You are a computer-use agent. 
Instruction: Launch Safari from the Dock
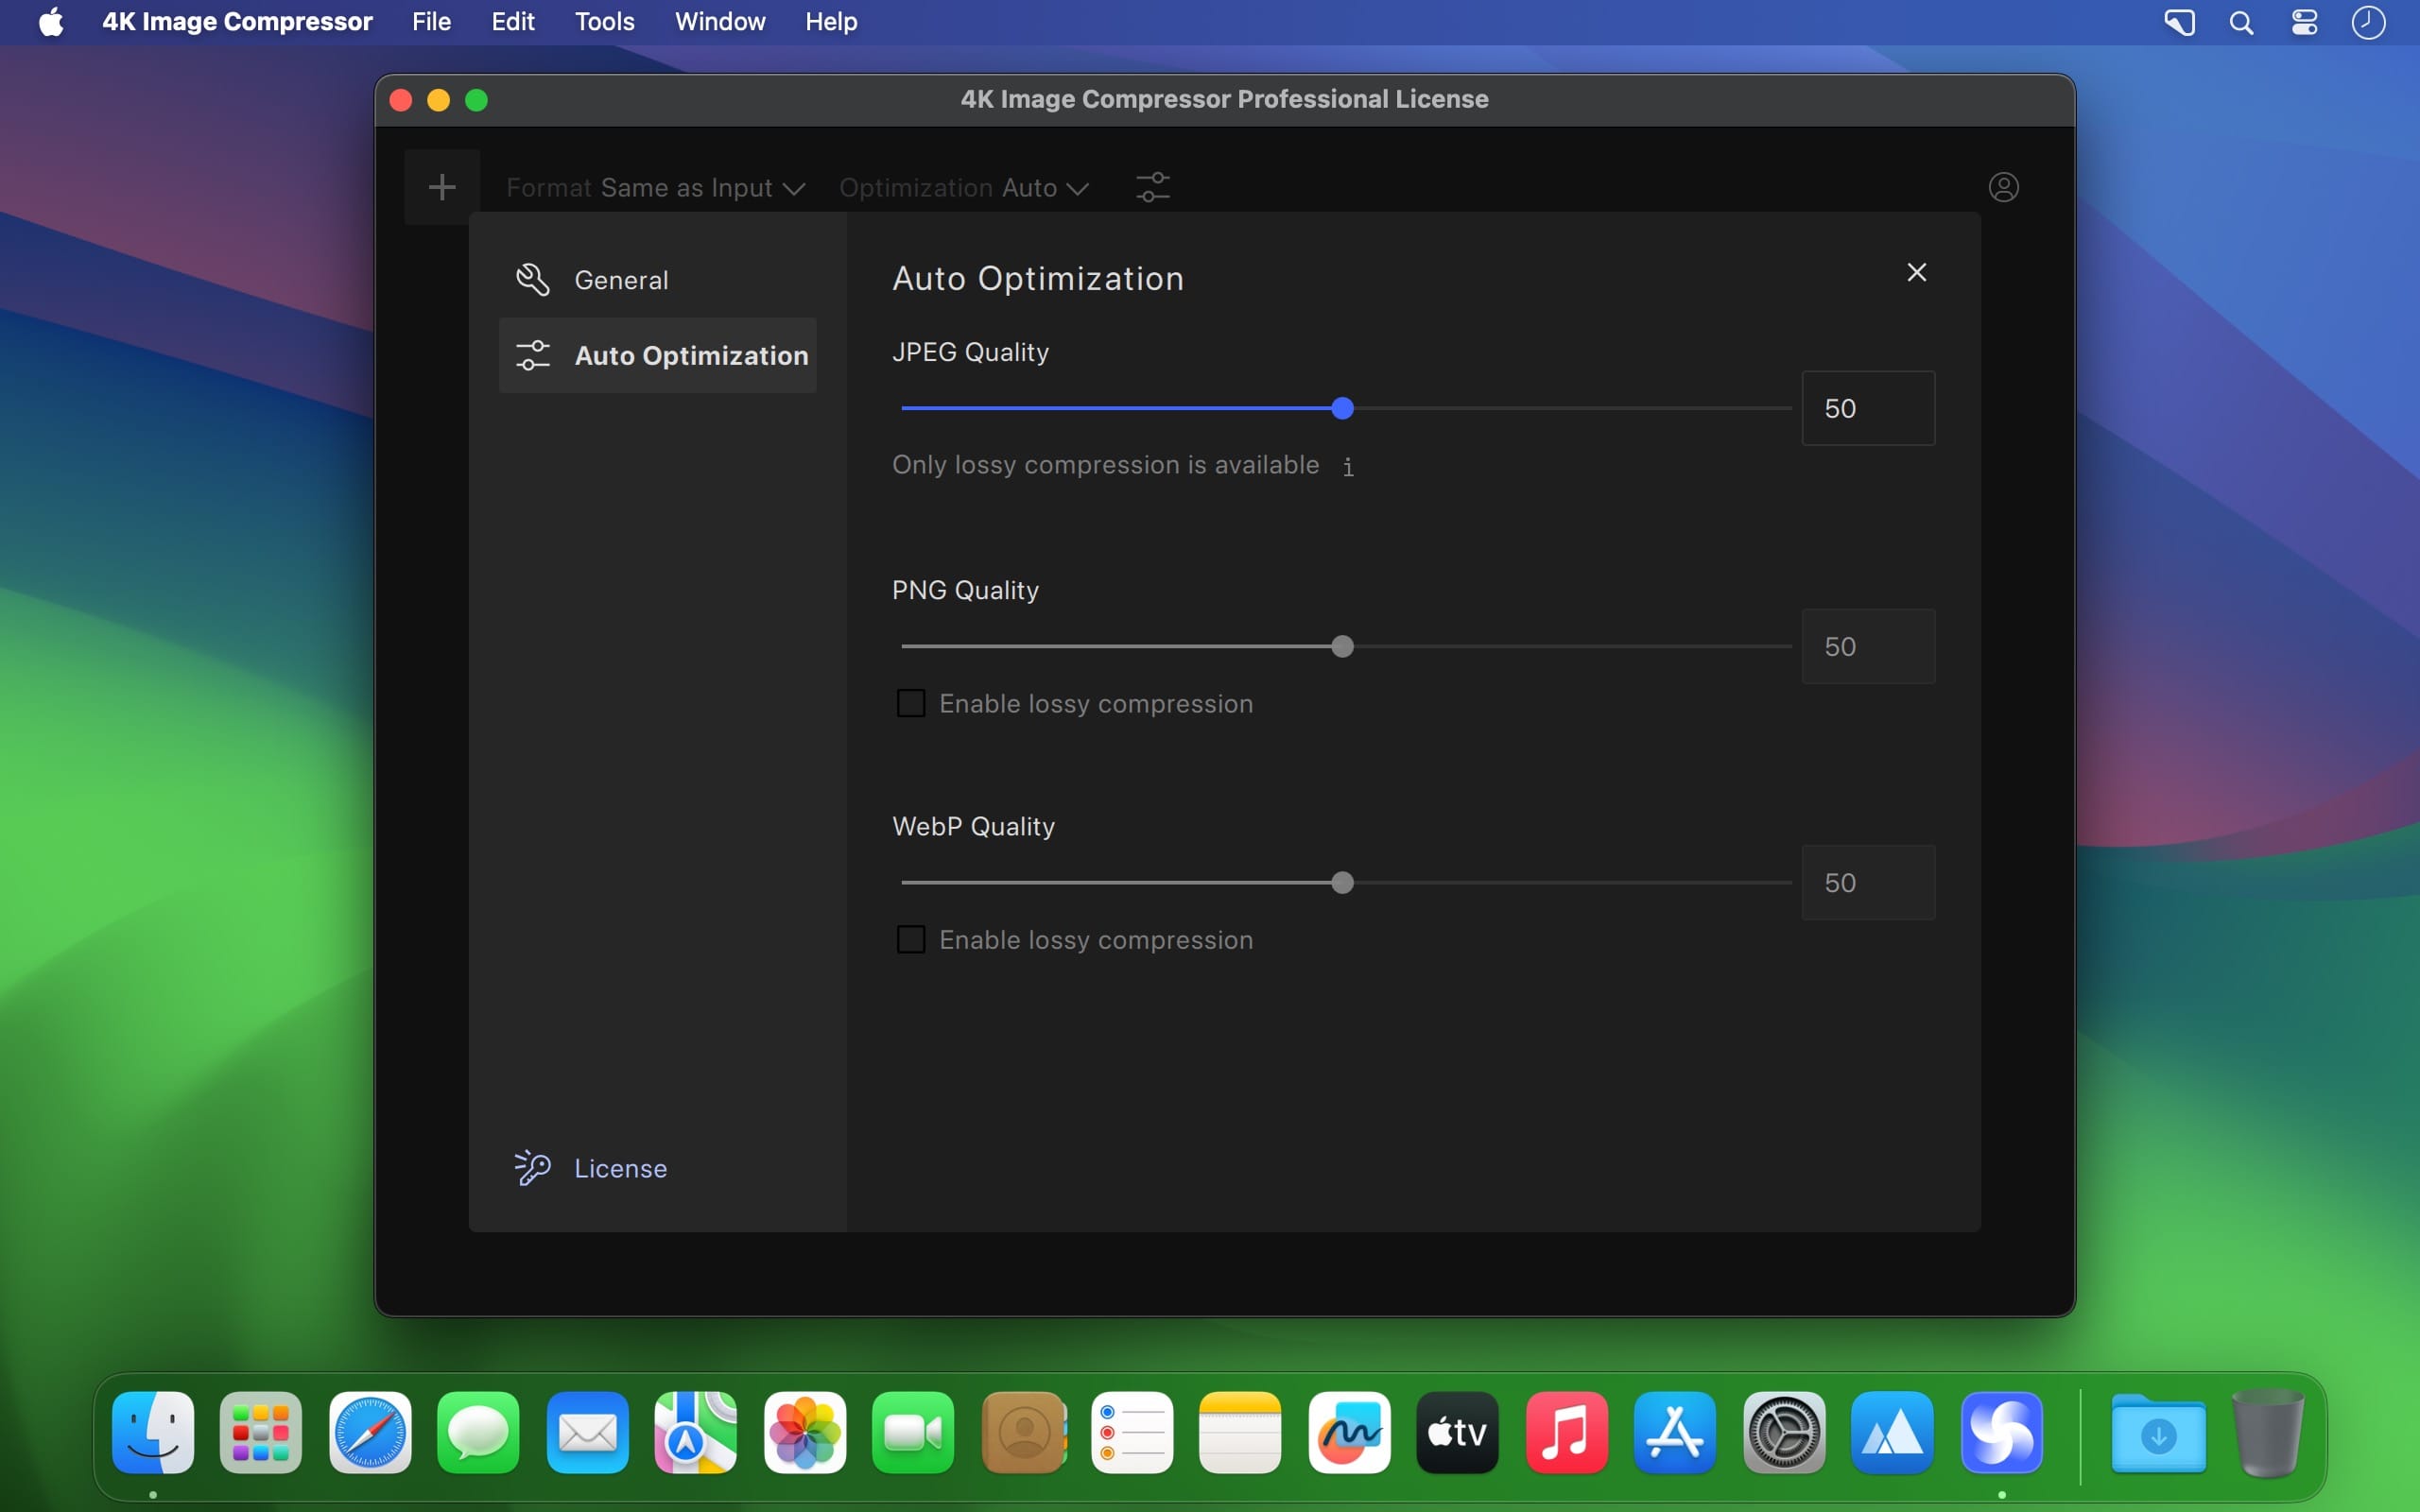tap(370, 1432)
